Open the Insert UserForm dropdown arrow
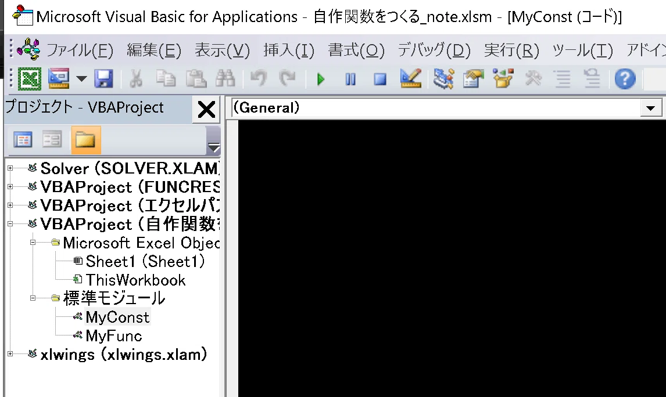 tap(81, 79)
